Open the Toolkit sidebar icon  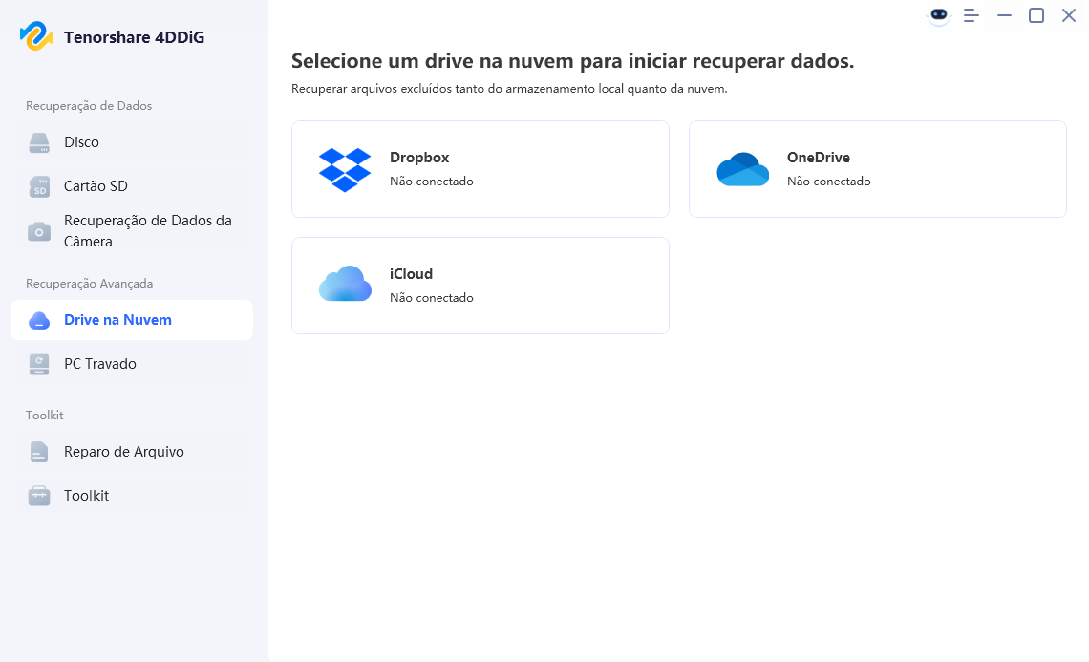(x=38, y=495)
